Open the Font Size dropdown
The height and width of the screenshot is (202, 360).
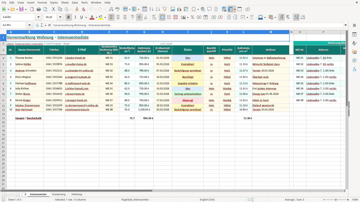(60, 17)
